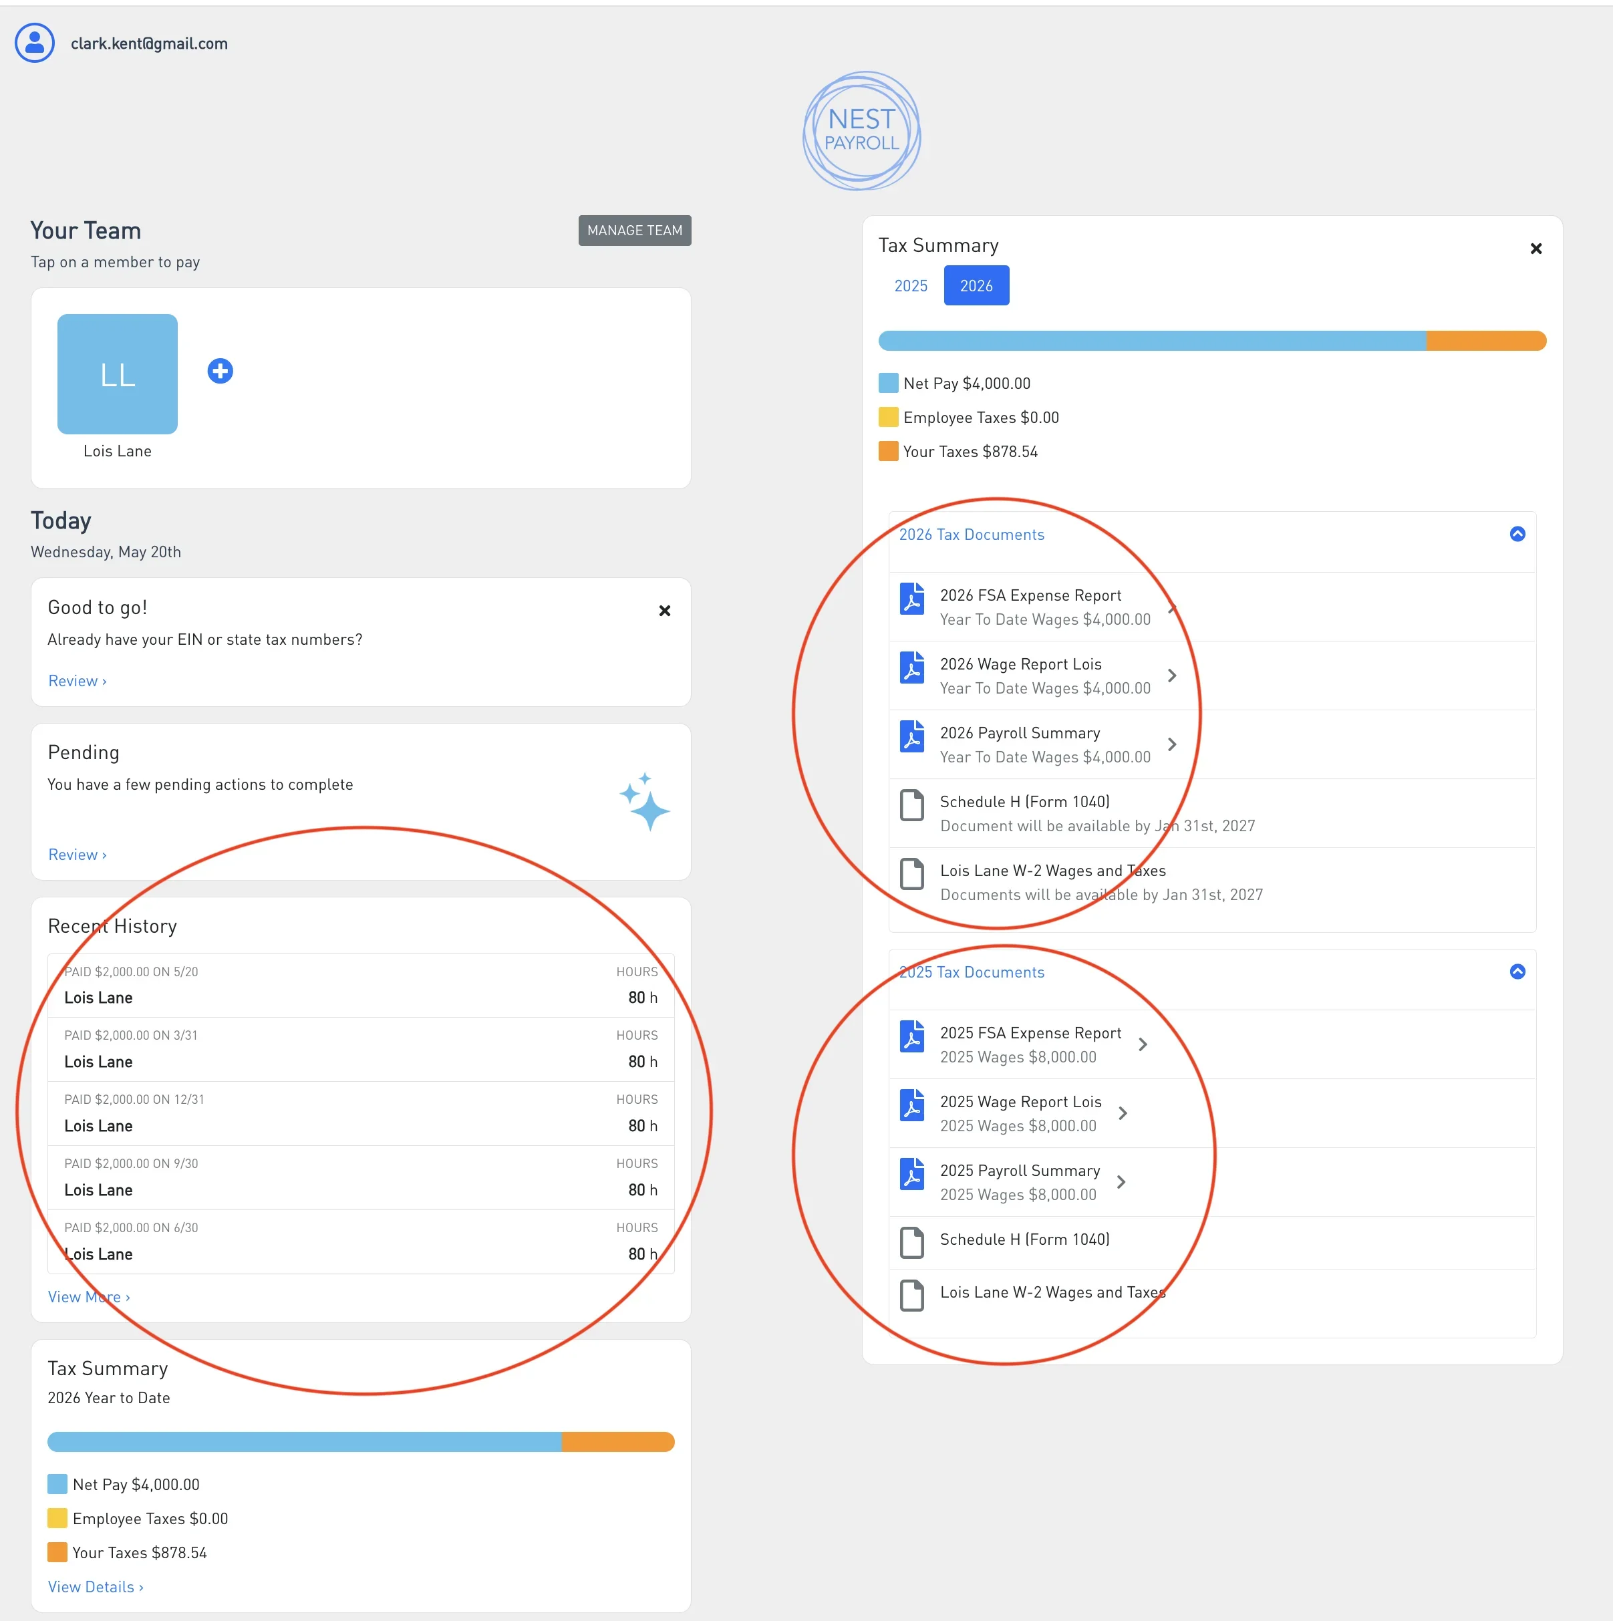Open 2025 Payroll Summary PDF icon

tap(912, 1174)
